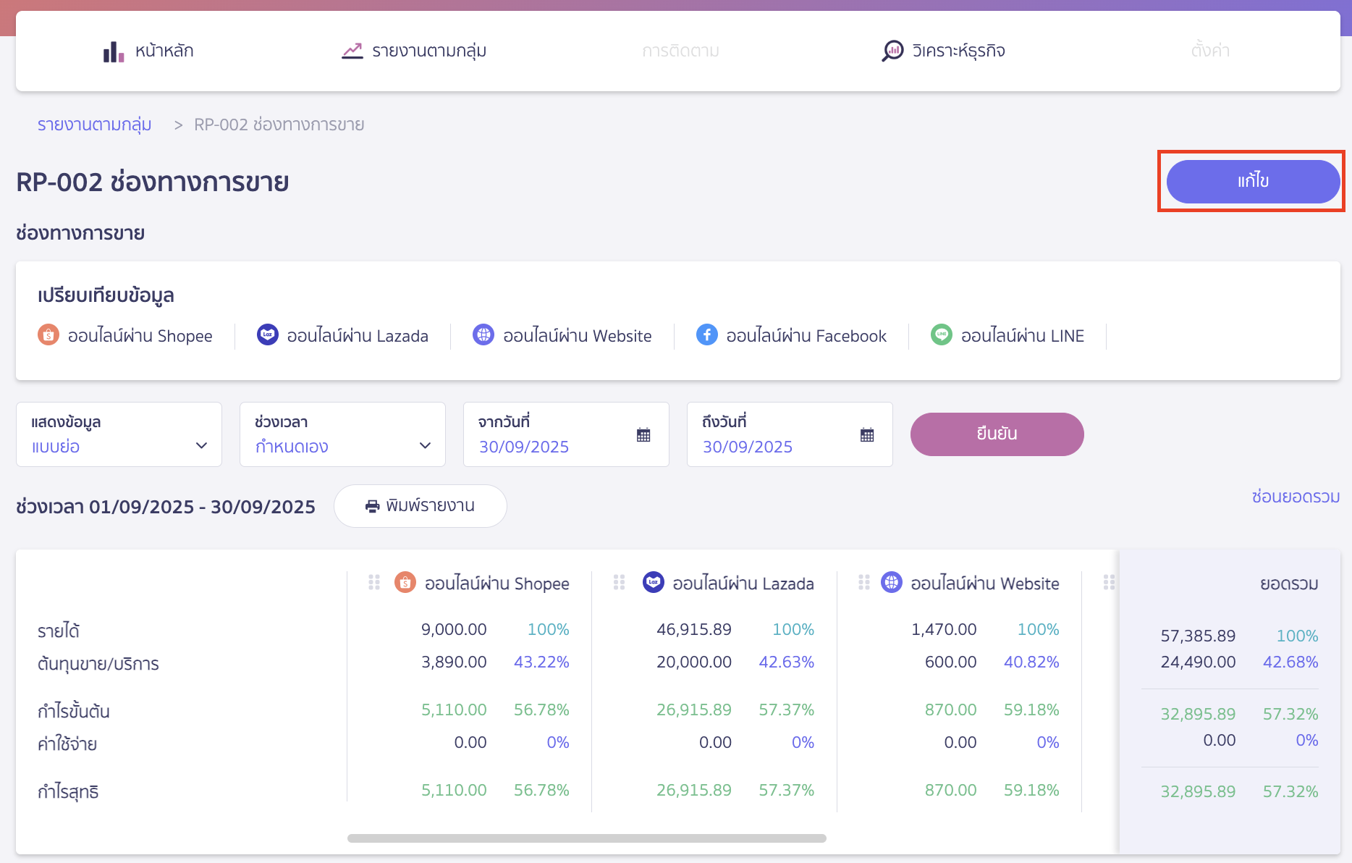This screenshot has width=1352, height=863.
Task: Switch to the ตั้งค่า menu item
Action: click(x=1210, y=50)
